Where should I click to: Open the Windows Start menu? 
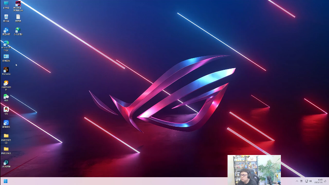point(6,181)
